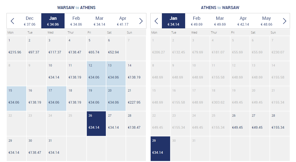Switch return calendar to Feb €49.69
296x162 pixels.
196,21
